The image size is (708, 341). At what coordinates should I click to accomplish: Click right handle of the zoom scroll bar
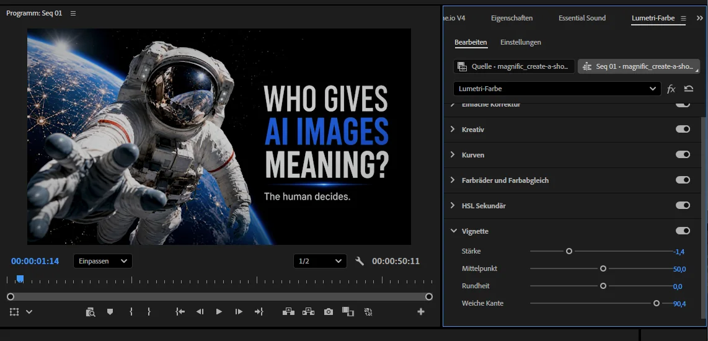click(x=429, y=297)
